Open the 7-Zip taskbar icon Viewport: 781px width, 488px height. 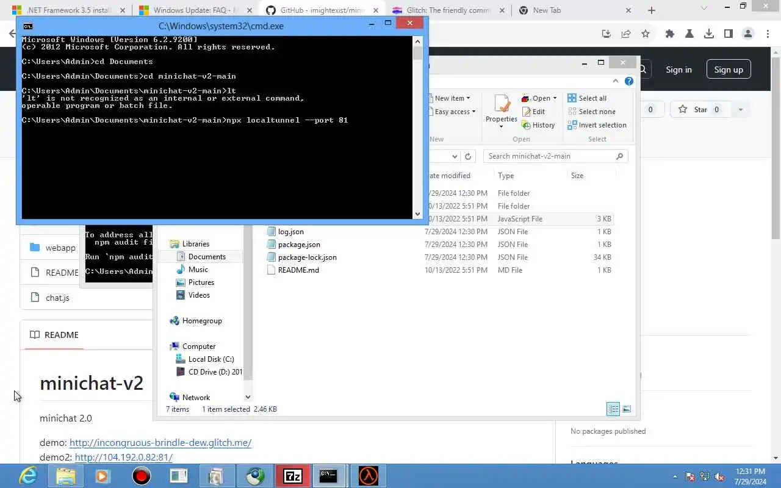[293, 476]
